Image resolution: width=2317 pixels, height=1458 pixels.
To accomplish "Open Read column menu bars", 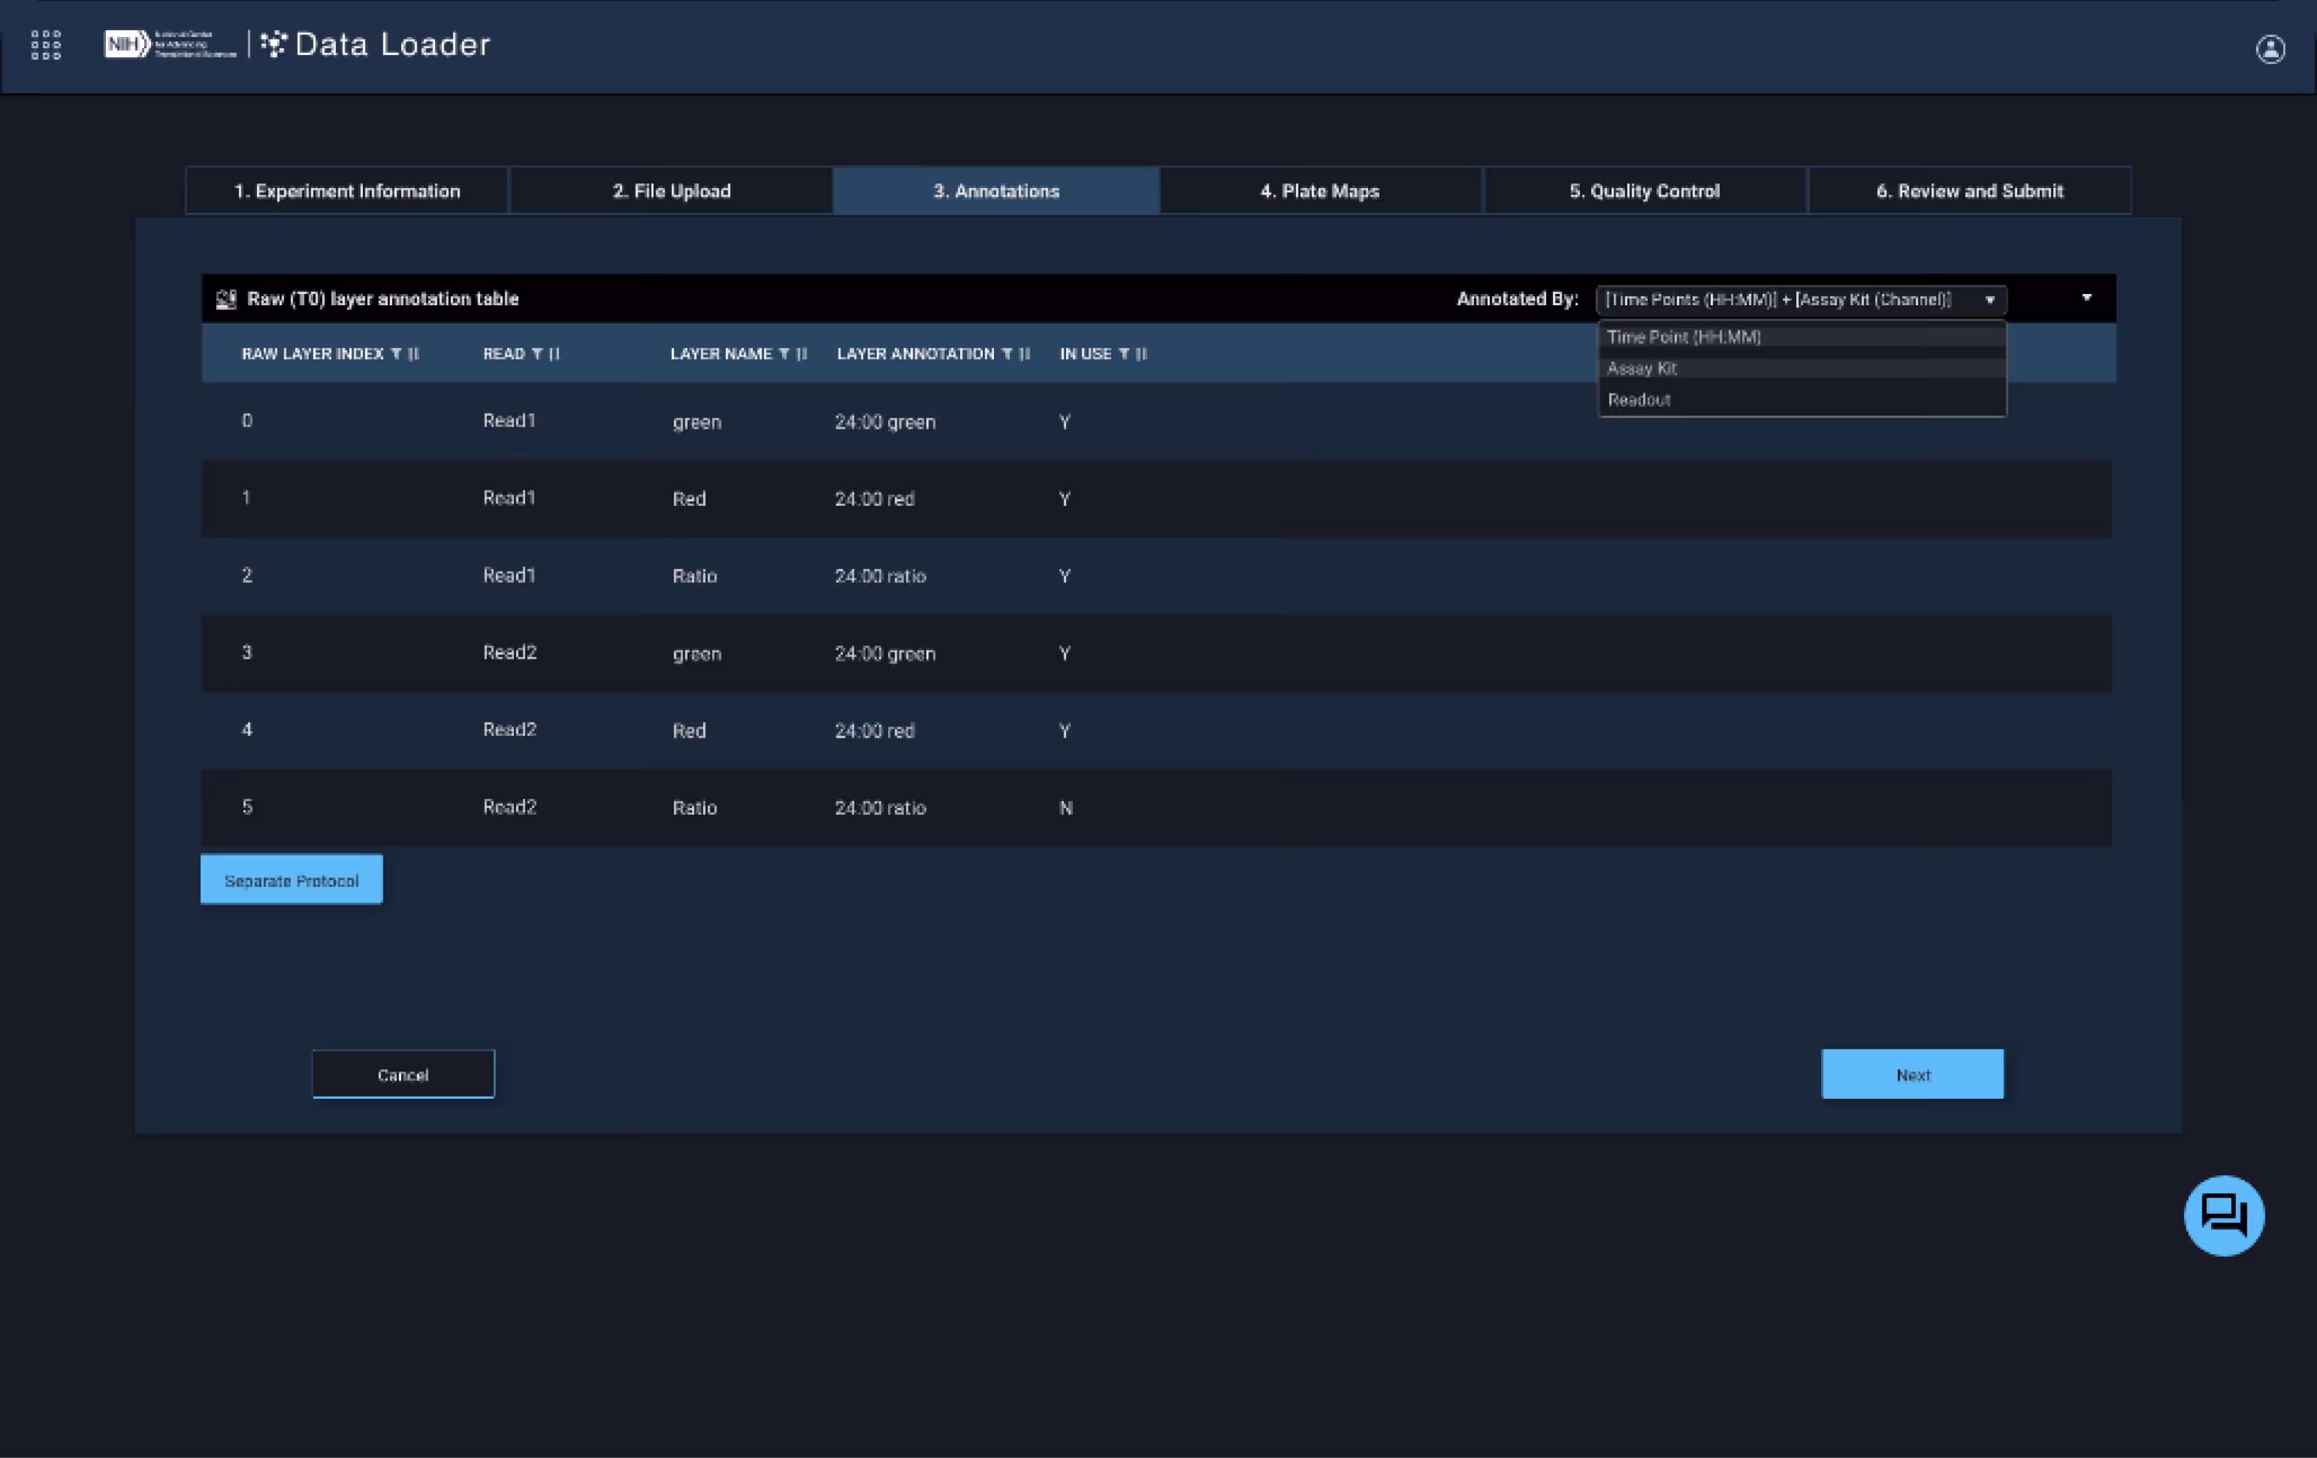I will 554,354.
